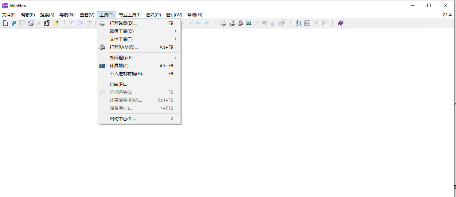The image size is (456, 197).
Task: Choose 打开RAM(R)... menu entry
Action: click(x=139, y=47)
